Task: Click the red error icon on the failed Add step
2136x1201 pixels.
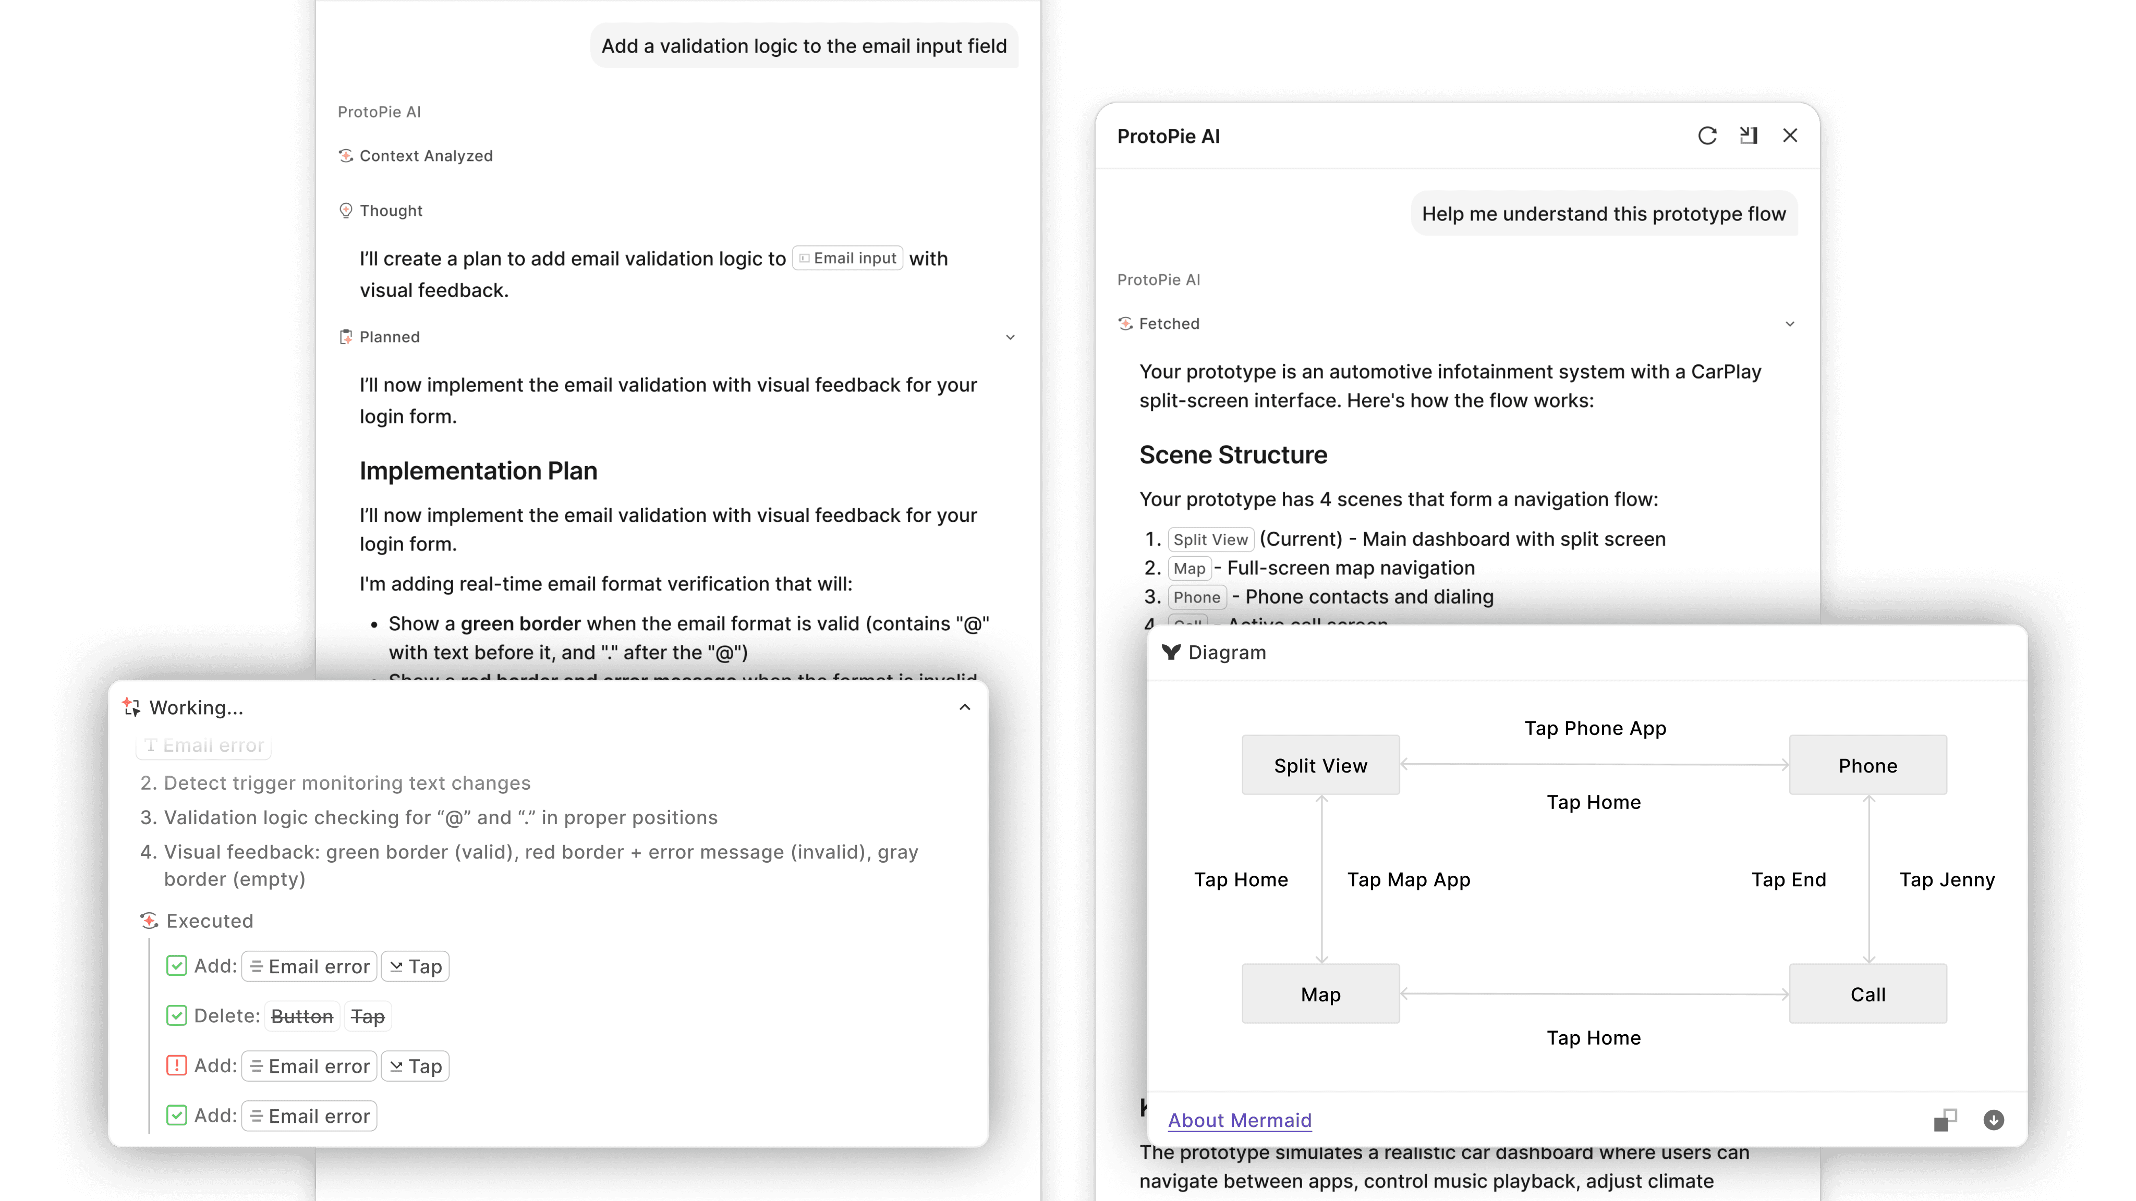Action: [177, 1065]
